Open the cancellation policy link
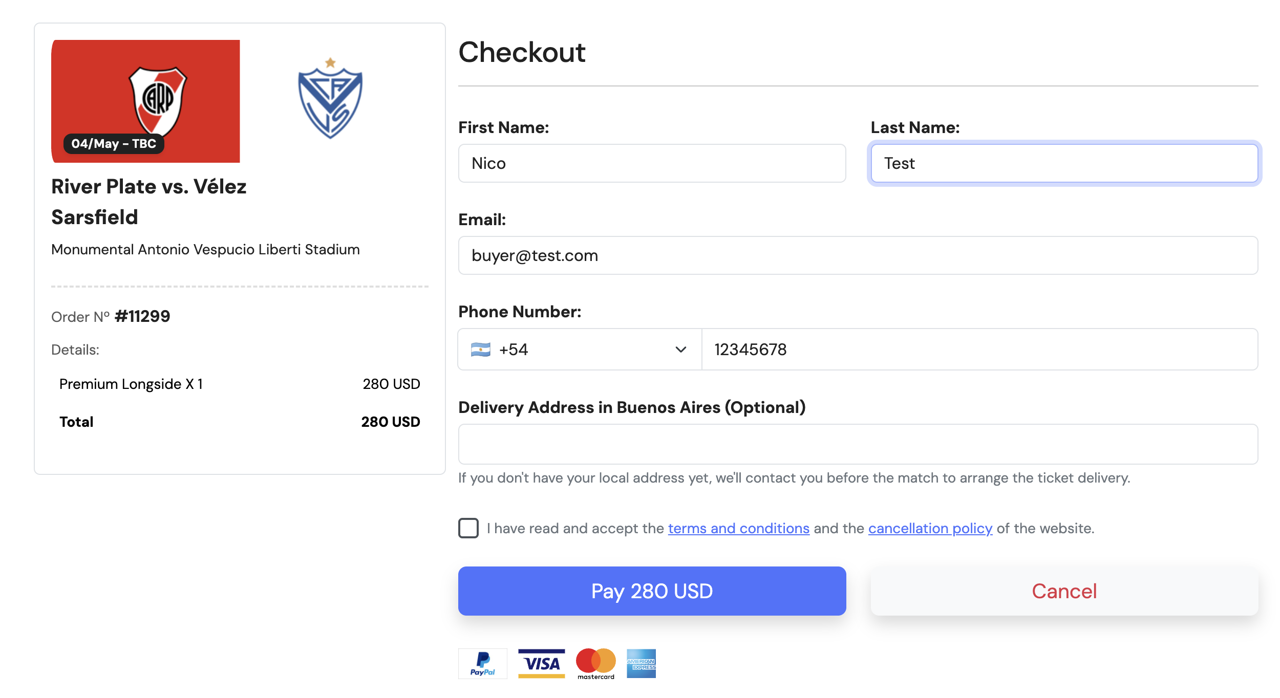Image resolution: width=1280 pixels, height=698 pixels. tap(930, 528)
